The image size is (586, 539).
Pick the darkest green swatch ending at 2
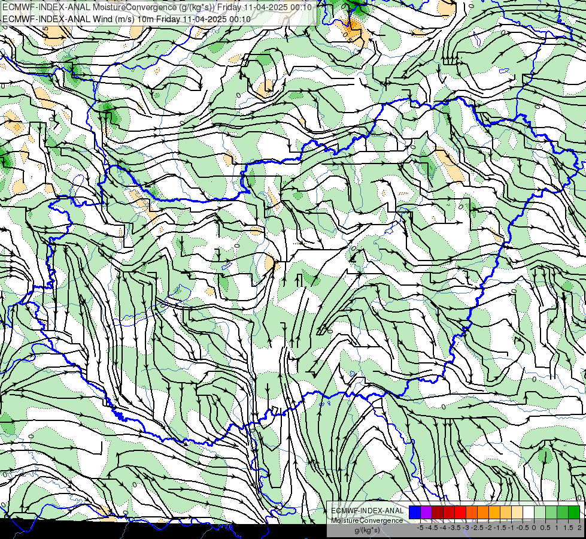pos(574,513)
